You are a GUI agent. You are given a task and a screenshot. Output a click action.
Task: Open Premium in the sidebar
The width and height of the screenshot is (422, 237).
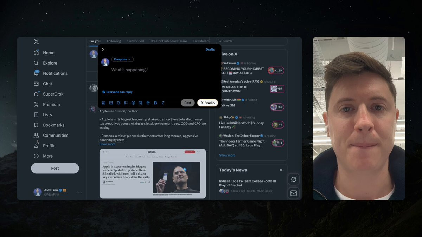[x=47, y=104]
